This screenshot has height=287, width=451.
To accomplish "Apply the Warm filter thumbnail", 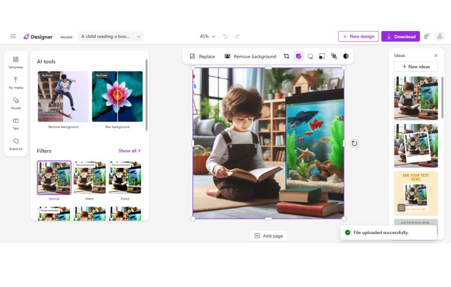I will coord(89,178).
